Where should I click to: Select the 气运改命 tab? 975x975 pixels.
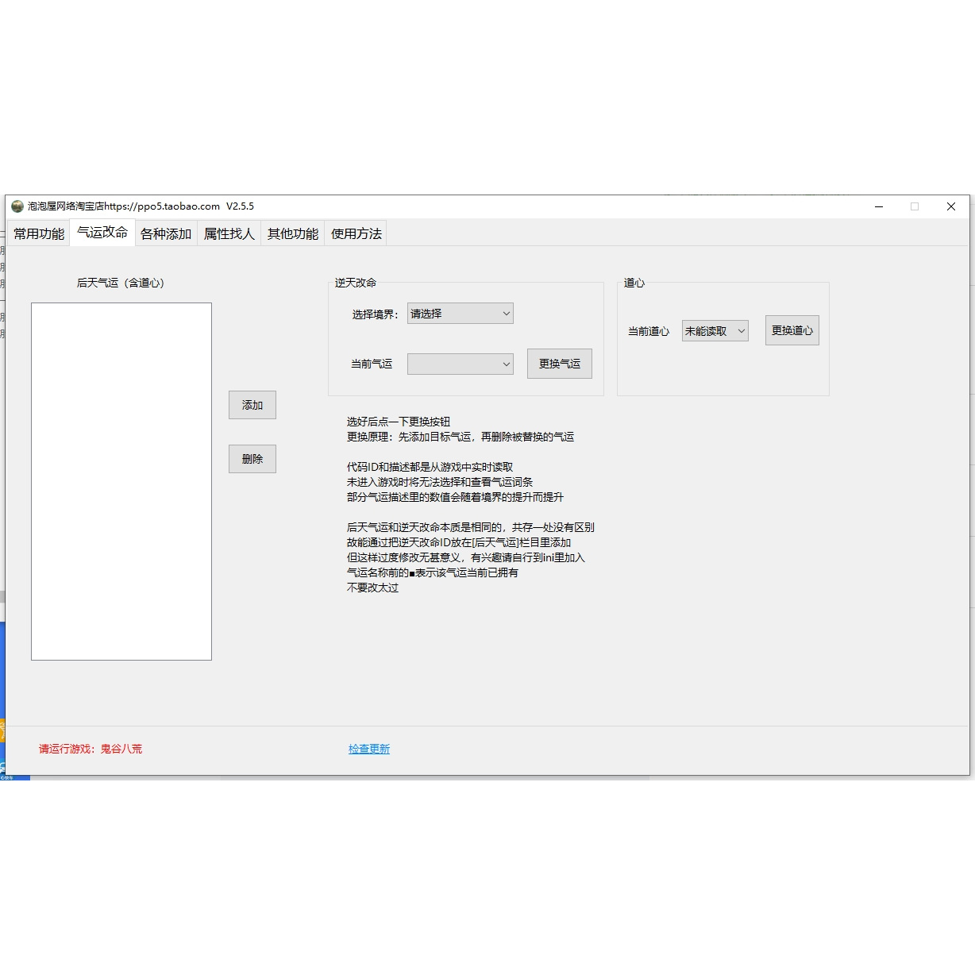pos(102,232)
